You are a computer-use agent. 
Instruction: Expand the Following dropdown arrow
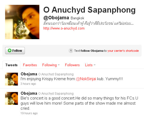(59, 65)
